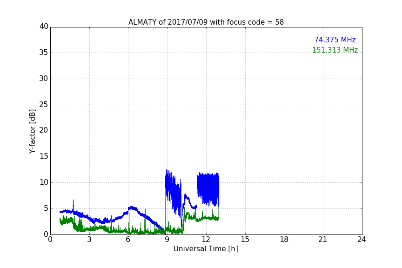The image size is (402, 268).
Task: Click the x-axis tick label 24
Action: click(x=362, y=240)
